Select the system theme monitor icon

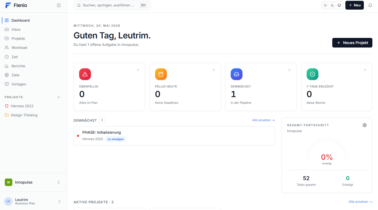pos(339,5)
